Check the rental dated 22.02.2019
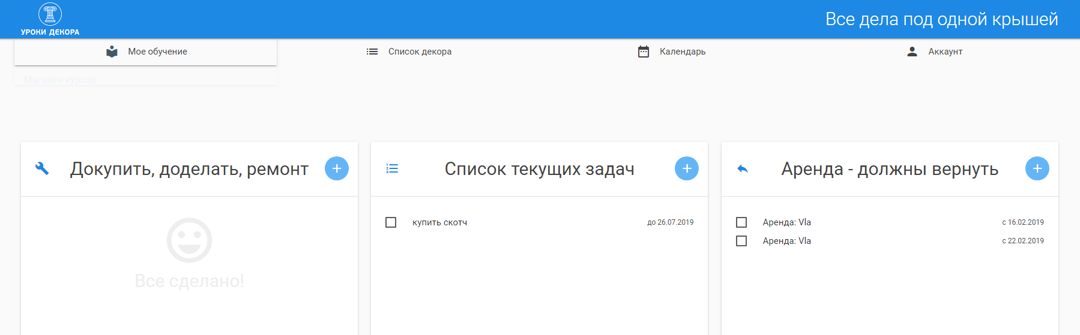This screenshot has height=335, width=1080. 741,241
